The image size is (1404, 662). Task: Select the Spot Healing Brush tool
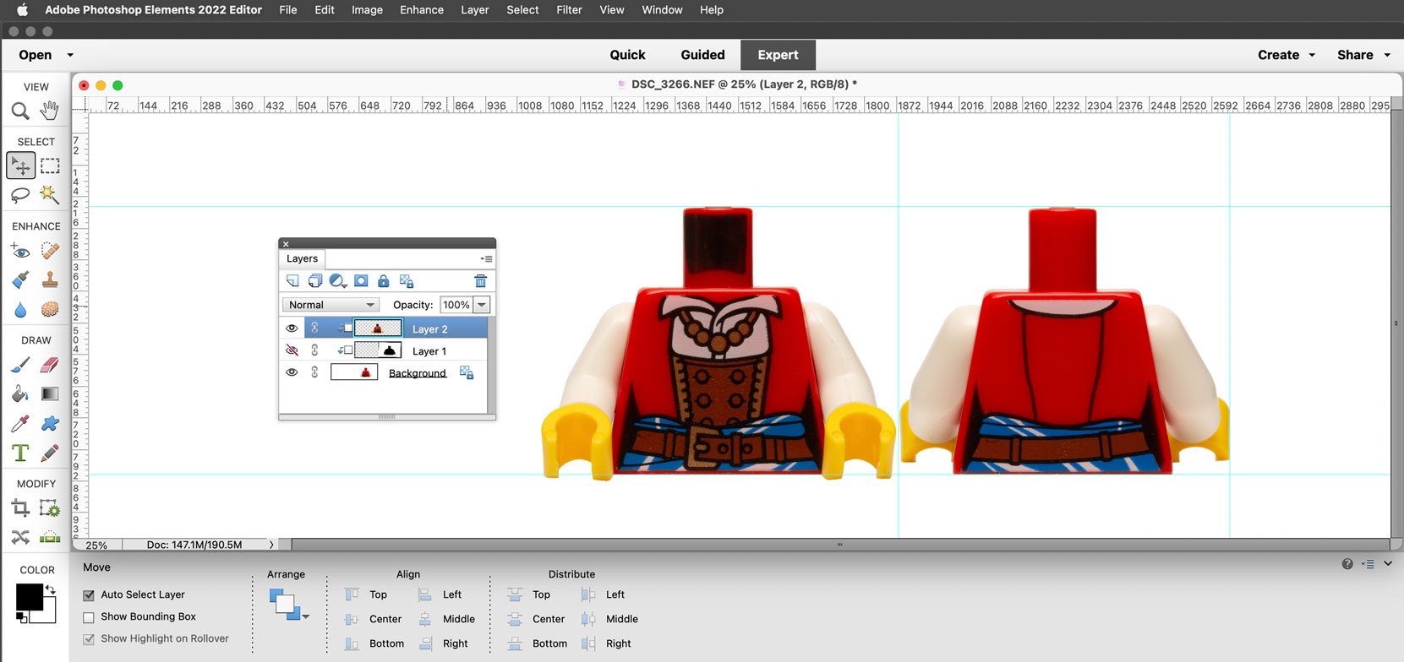(x=50, y=250)
